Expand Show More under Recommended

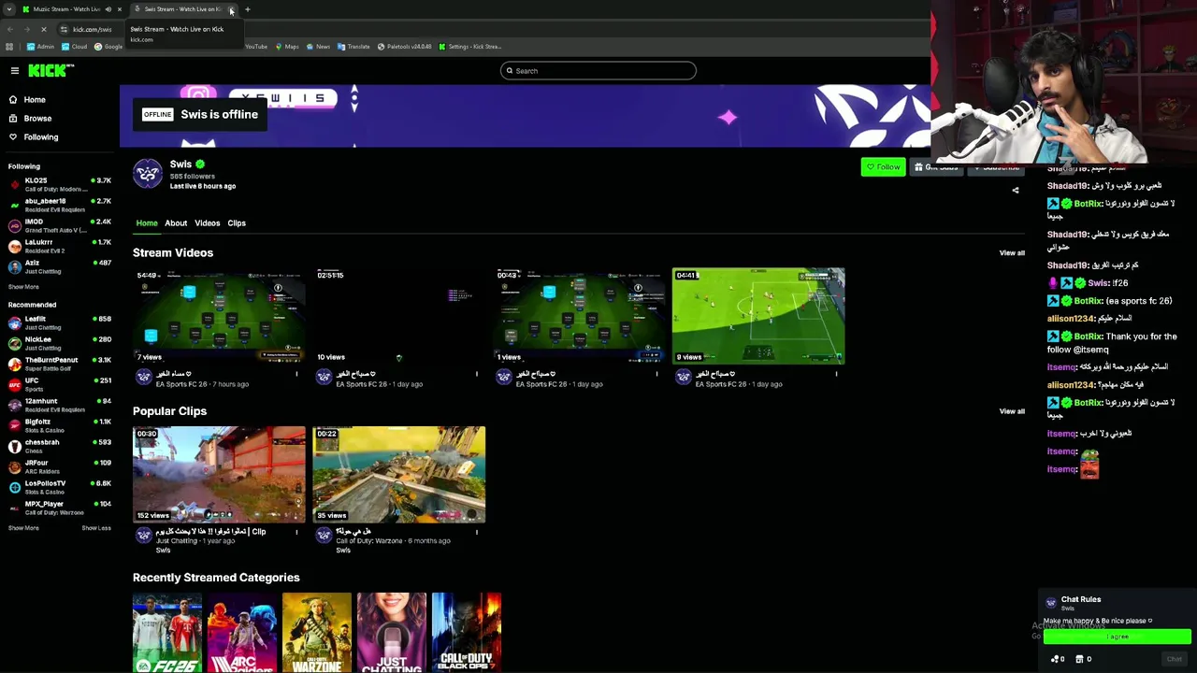(23, 528)
